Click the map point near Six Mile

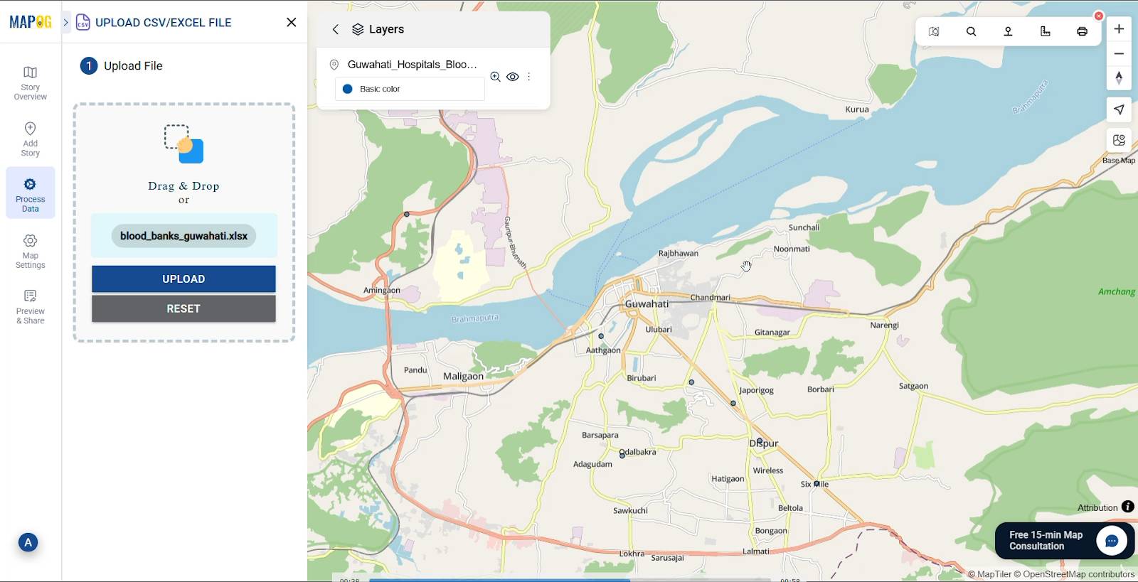coord(817,483)
